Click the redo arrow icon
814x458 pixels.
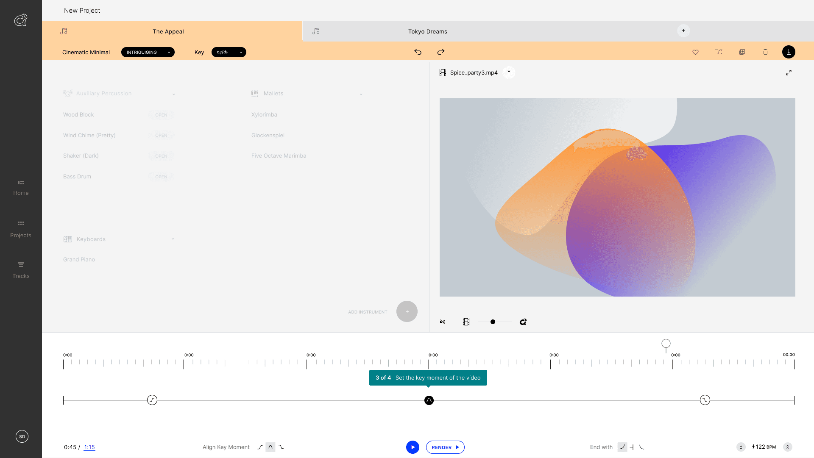(441, 52)
